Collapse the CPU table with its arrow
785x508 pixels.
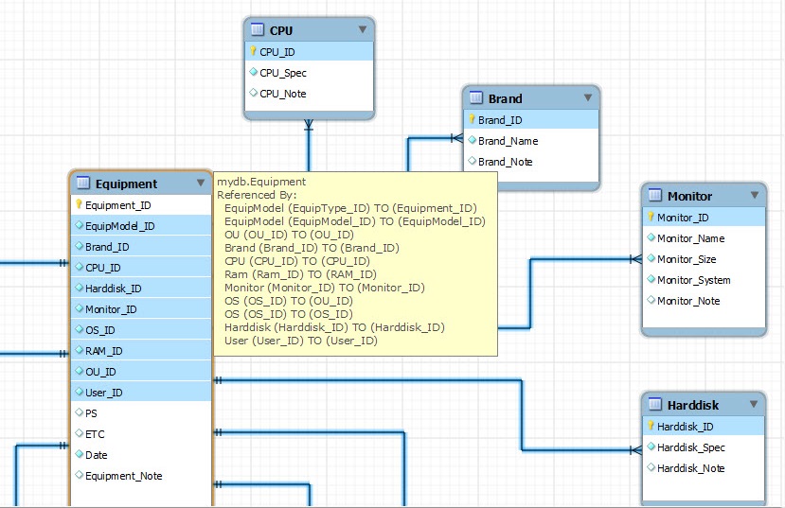[x=363, y=29]
